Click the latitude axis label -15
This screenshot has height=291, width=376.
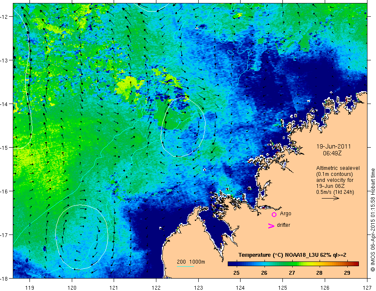point(4,147)
